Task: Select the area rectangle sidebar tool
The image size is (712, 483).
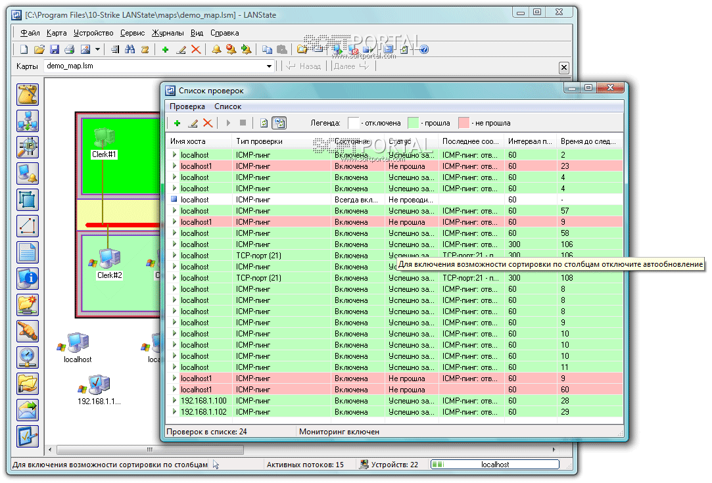Action: point(28,200)
